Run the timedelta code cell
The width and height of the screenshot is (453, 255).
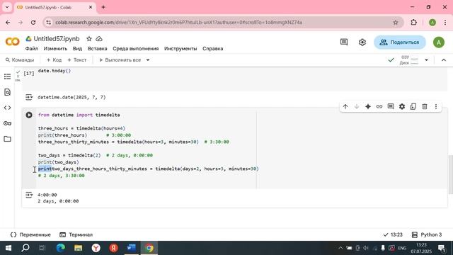tap(29, 115)
